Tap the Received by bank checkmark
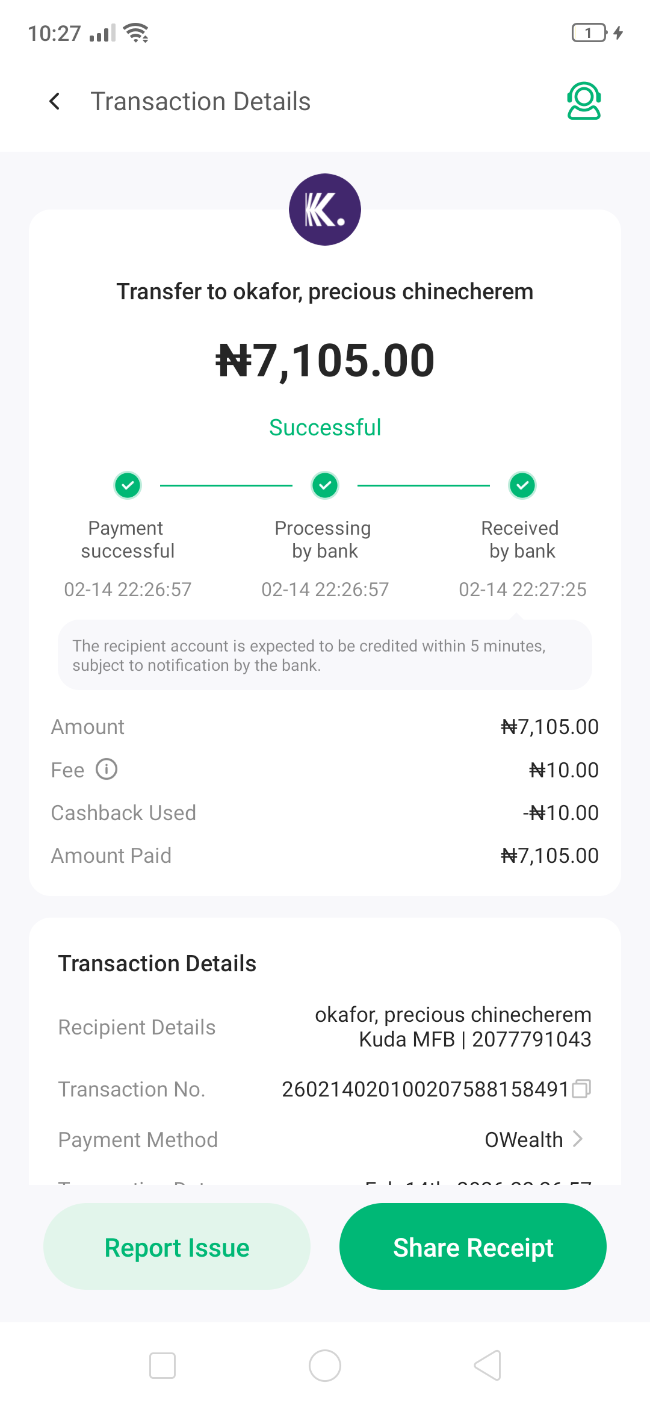This screenshot has height=1409, width=650. click(x=522, y=485)
